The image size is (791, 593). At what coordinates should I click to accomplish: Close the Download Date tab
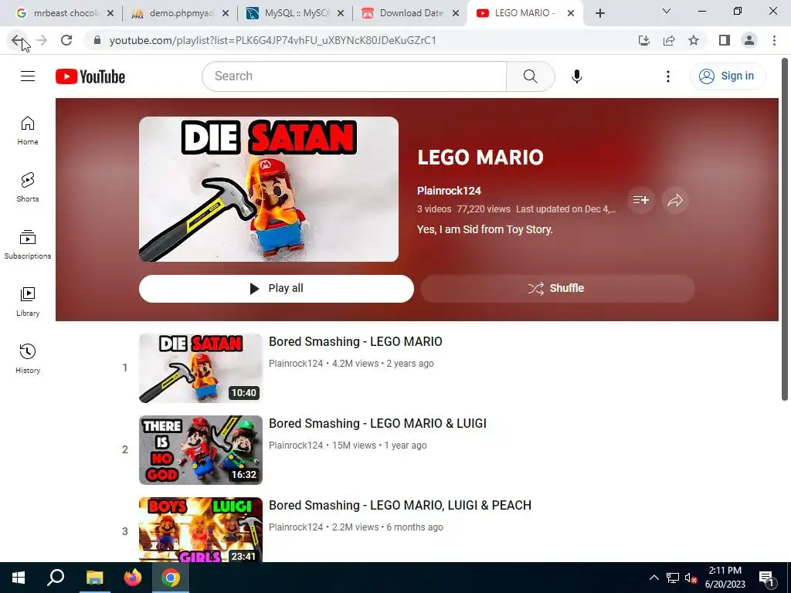[456, 13]
